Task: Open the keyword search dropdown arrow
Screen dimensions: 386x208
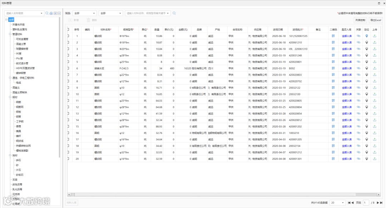Action: pyautogui.click(x=168, y=13)
